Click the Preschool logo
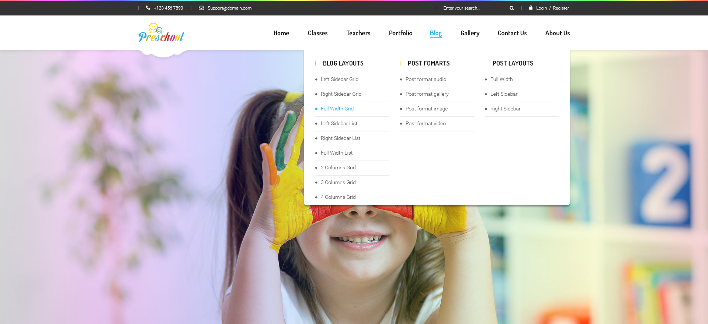Image resolution: width=708 pixels, height=324 pixels. (x=161, y=33)
